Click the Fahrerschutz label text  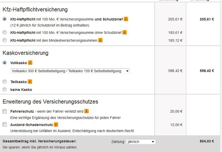coord(22,112)
